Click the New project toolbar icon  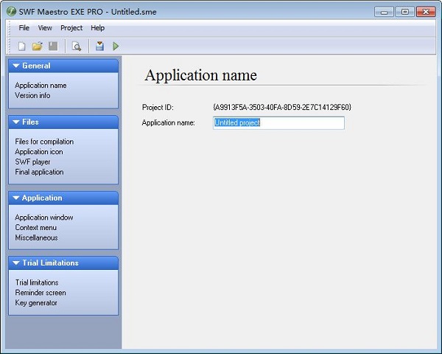click(x=22, y=46)
